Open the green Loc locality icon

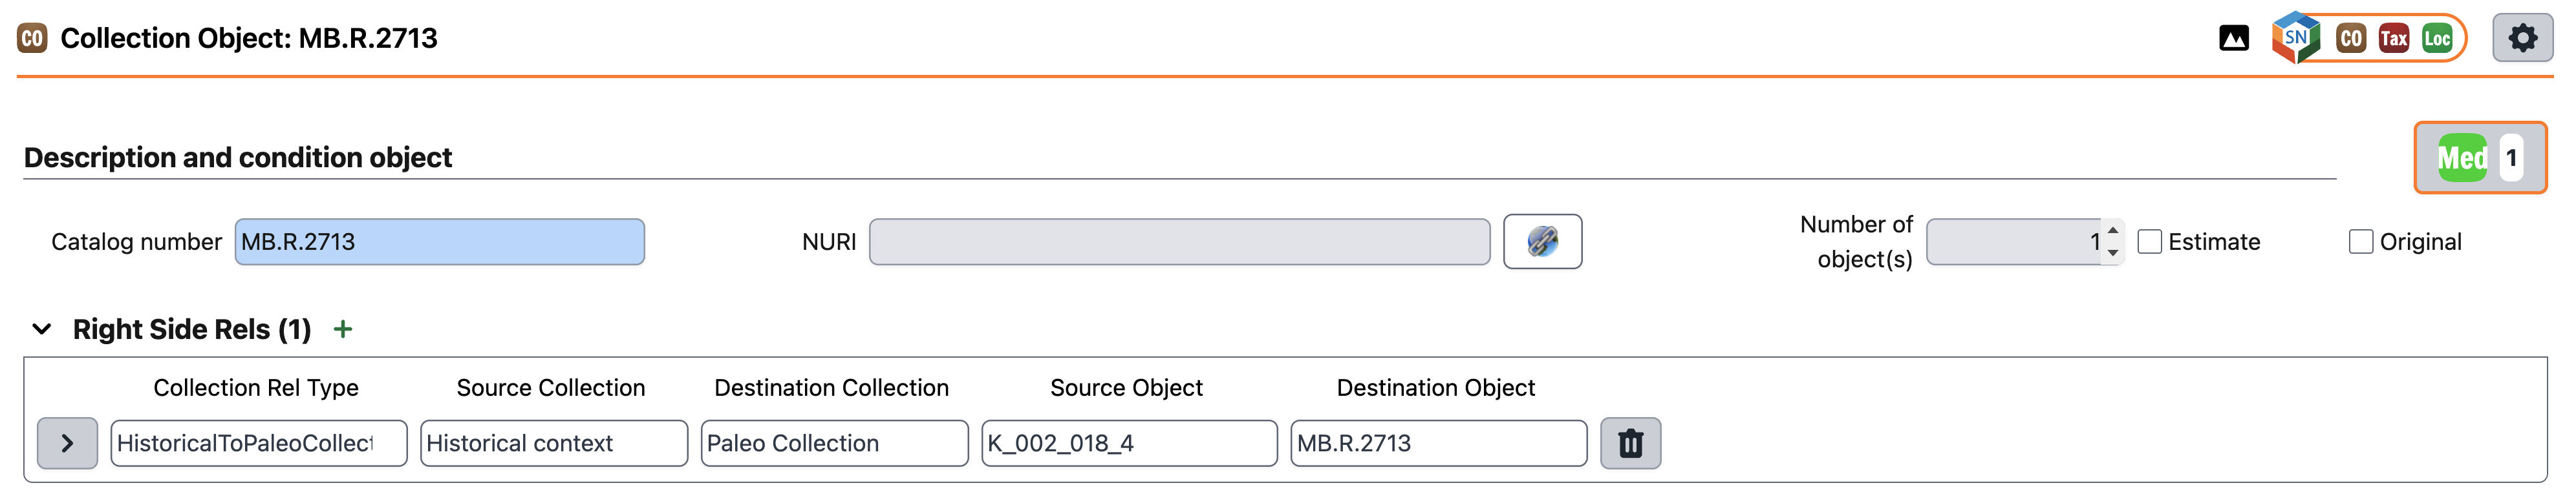click(2436, 39)
